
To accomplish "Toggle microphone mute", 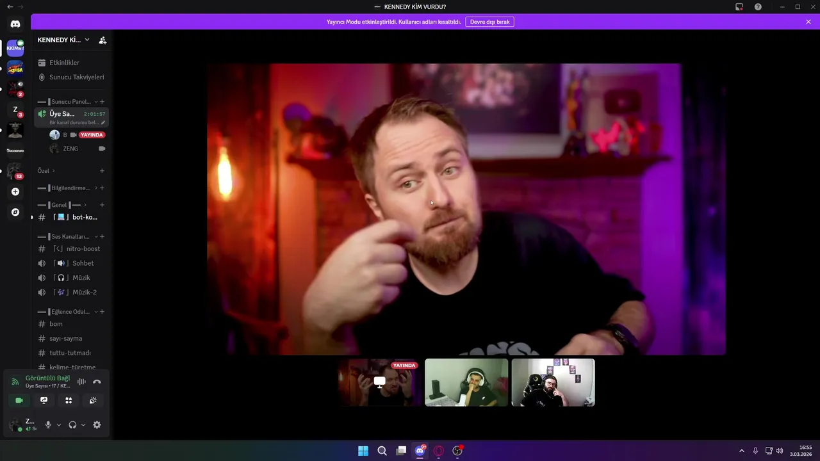I will click(48, 425).
